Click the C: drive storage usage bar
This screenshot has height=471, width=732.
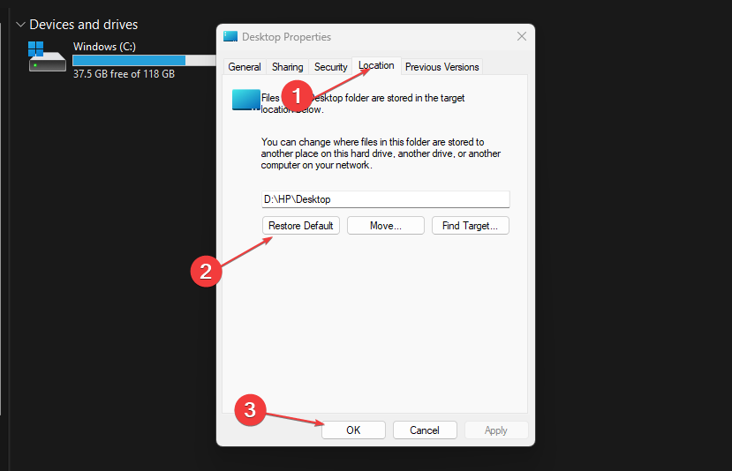point(144,60)
